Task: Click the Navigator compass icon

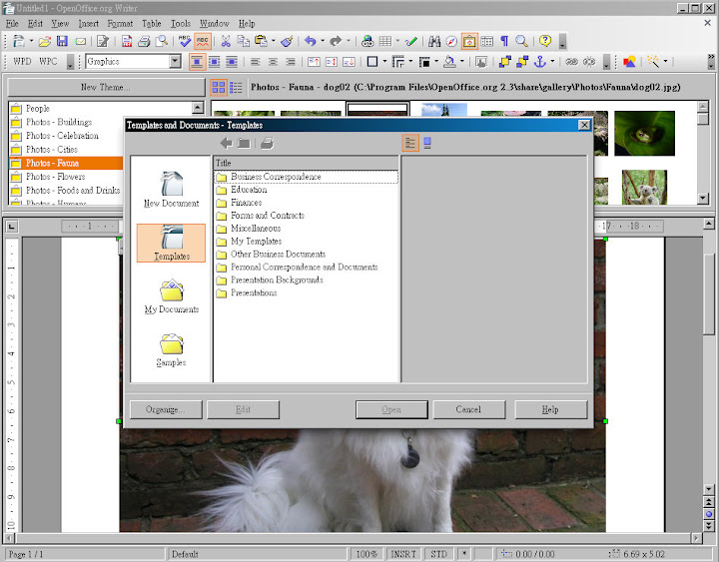Action: 451,41
